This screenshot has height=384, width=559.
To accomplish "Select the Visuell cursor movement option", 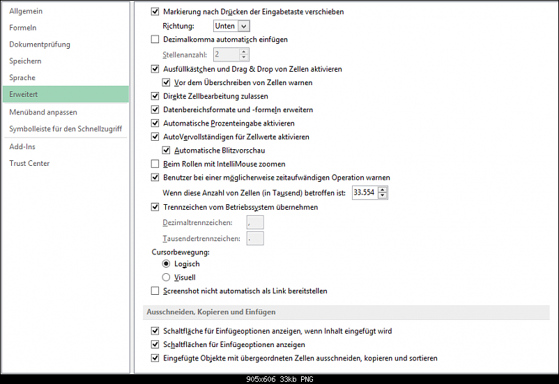I will [x=166, y=277].
